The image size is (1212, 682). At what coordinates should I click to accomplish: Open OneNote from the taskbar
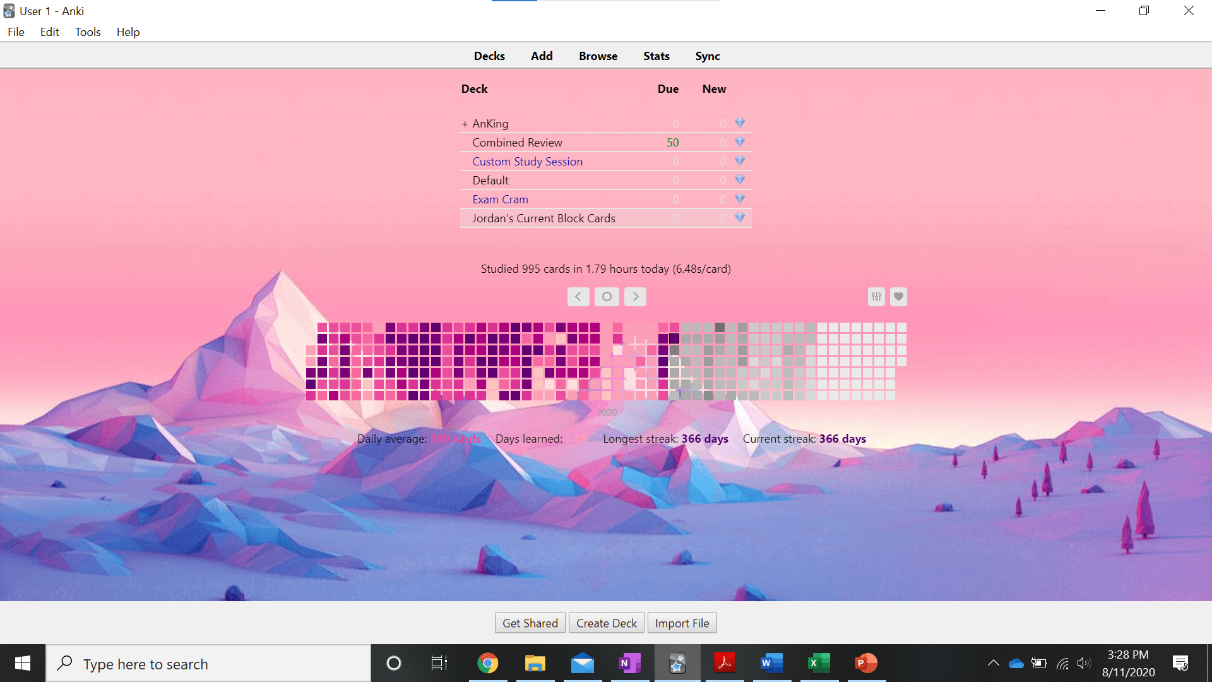629,663
